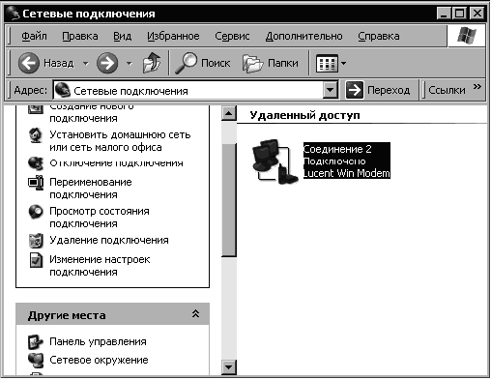The width and height of the screenshot is (491, 380).
Task: Open the Вид menu
Action: click(x=123, y=36)
